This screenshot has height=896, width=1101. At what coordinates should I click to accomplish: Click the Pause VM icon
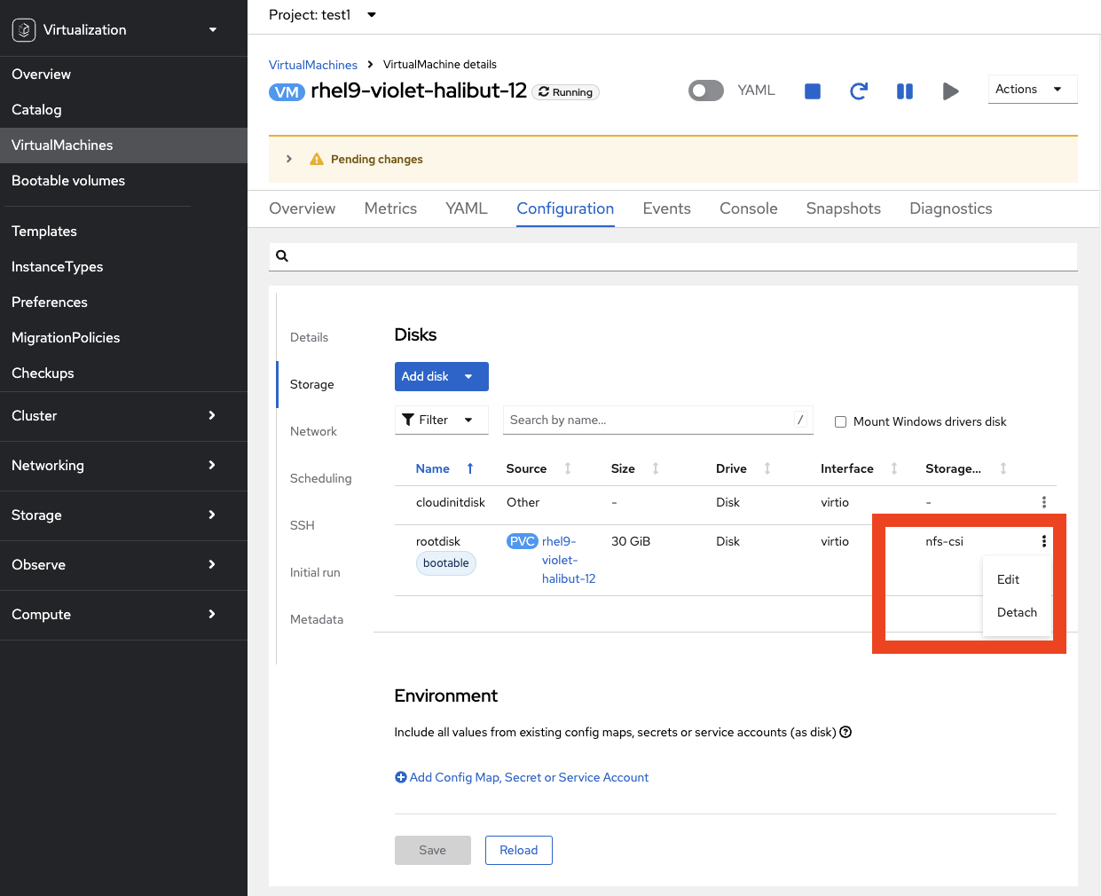tap(904, 91)
